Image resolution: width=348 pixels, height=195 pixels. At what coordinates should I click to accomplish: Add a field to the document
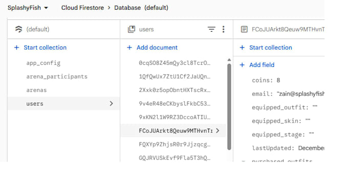[262, 65]
